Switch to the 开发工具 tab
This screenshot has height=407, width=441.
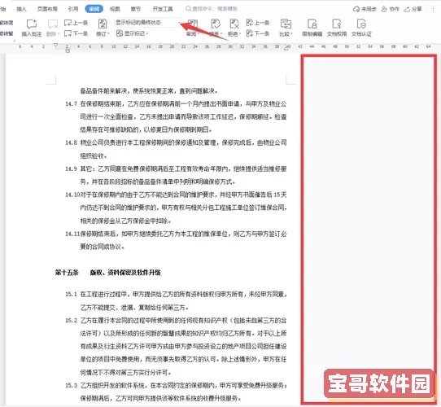pyautogui.click(x=163, y=9)
